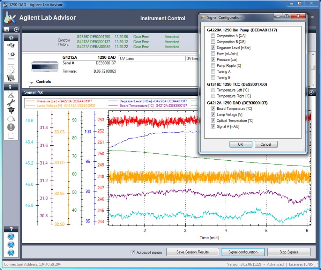Toggle the Autoscroll signals checkbox
This screenshot has width=321, height=270.
(133, 252)
